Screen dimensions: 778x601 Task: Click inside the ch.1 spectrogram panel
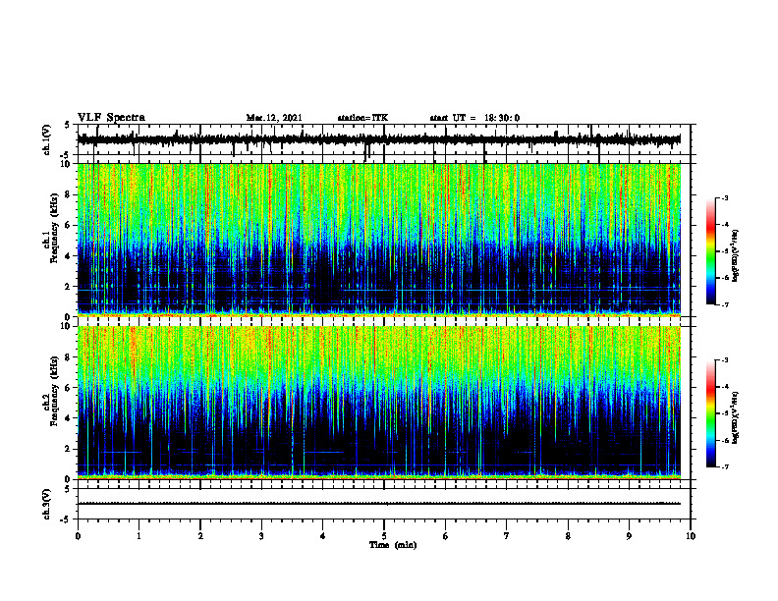point(379,240)
